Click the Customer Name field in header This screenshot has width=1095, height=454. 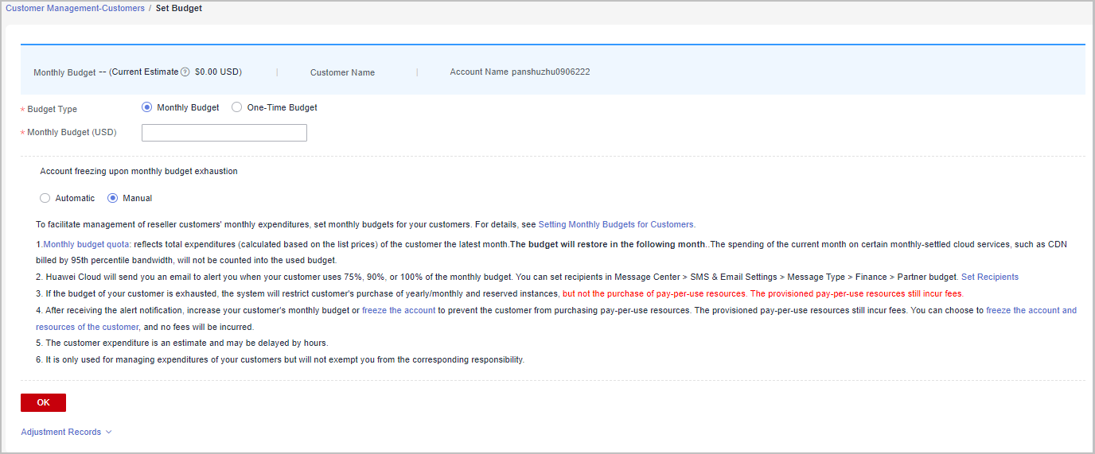point(342,72)
